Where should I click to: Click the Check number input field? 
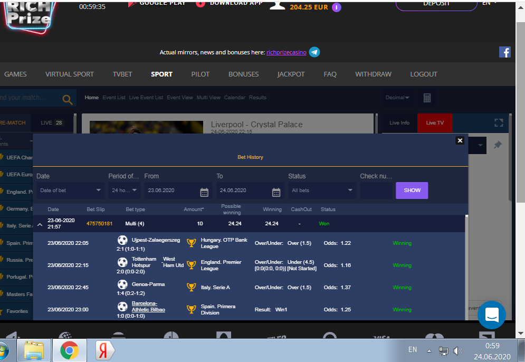pos(376,190)
